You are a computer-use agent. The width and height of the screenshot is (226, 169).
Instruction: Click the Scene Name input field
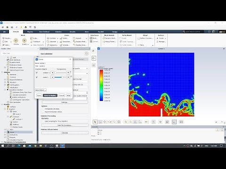56,63
